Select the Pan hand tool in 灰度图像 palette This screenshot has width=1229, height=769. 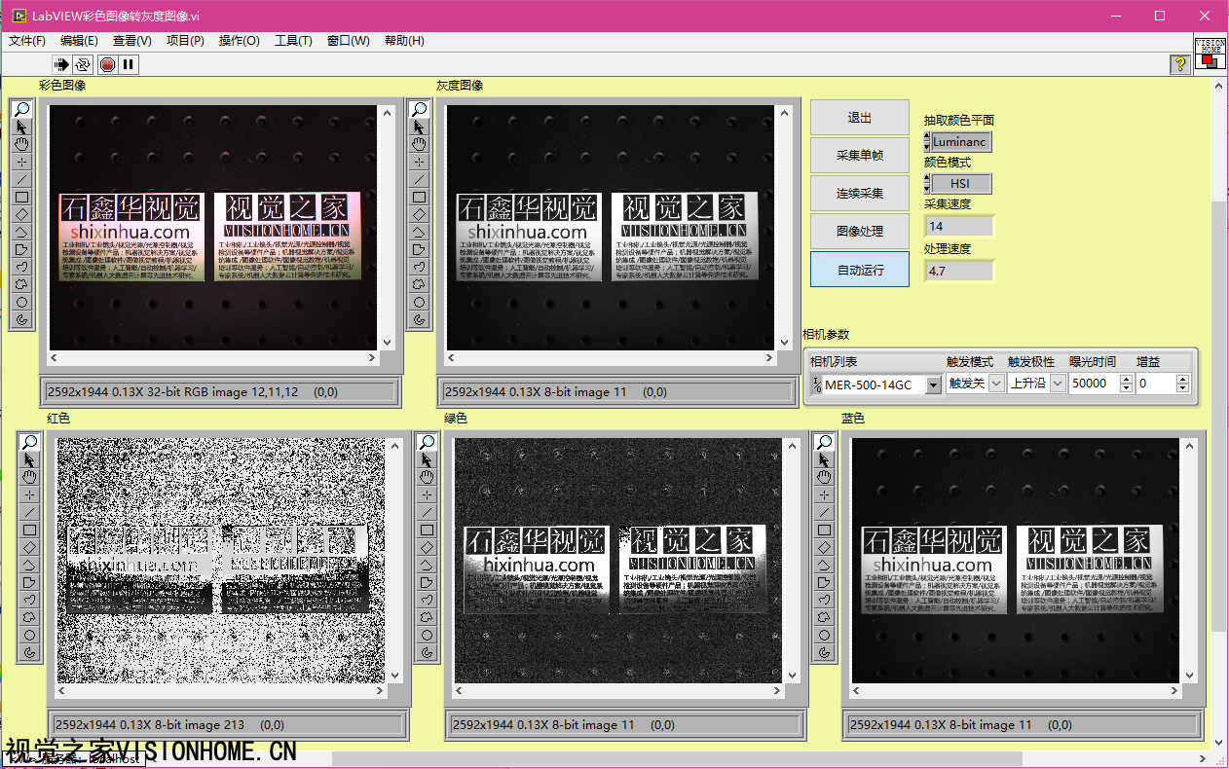tap(419, 144)
